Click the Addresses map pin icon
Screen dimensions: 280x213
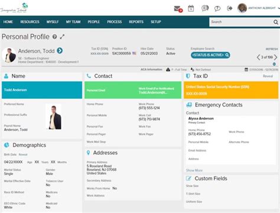89,153
